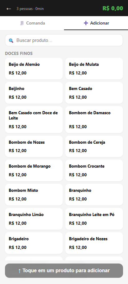Choose Bombom Crocante product
The height and width of the screenshot is (284, 128).
click(x=94, y=170)
